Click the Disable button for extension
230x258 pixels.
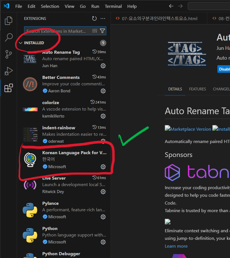click(x=224, y=69)
